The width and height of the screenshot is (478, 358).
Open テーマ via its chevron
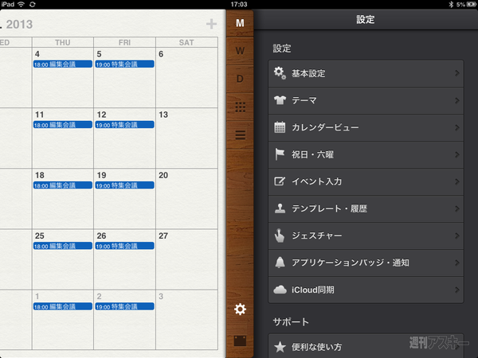pos(456,100)
